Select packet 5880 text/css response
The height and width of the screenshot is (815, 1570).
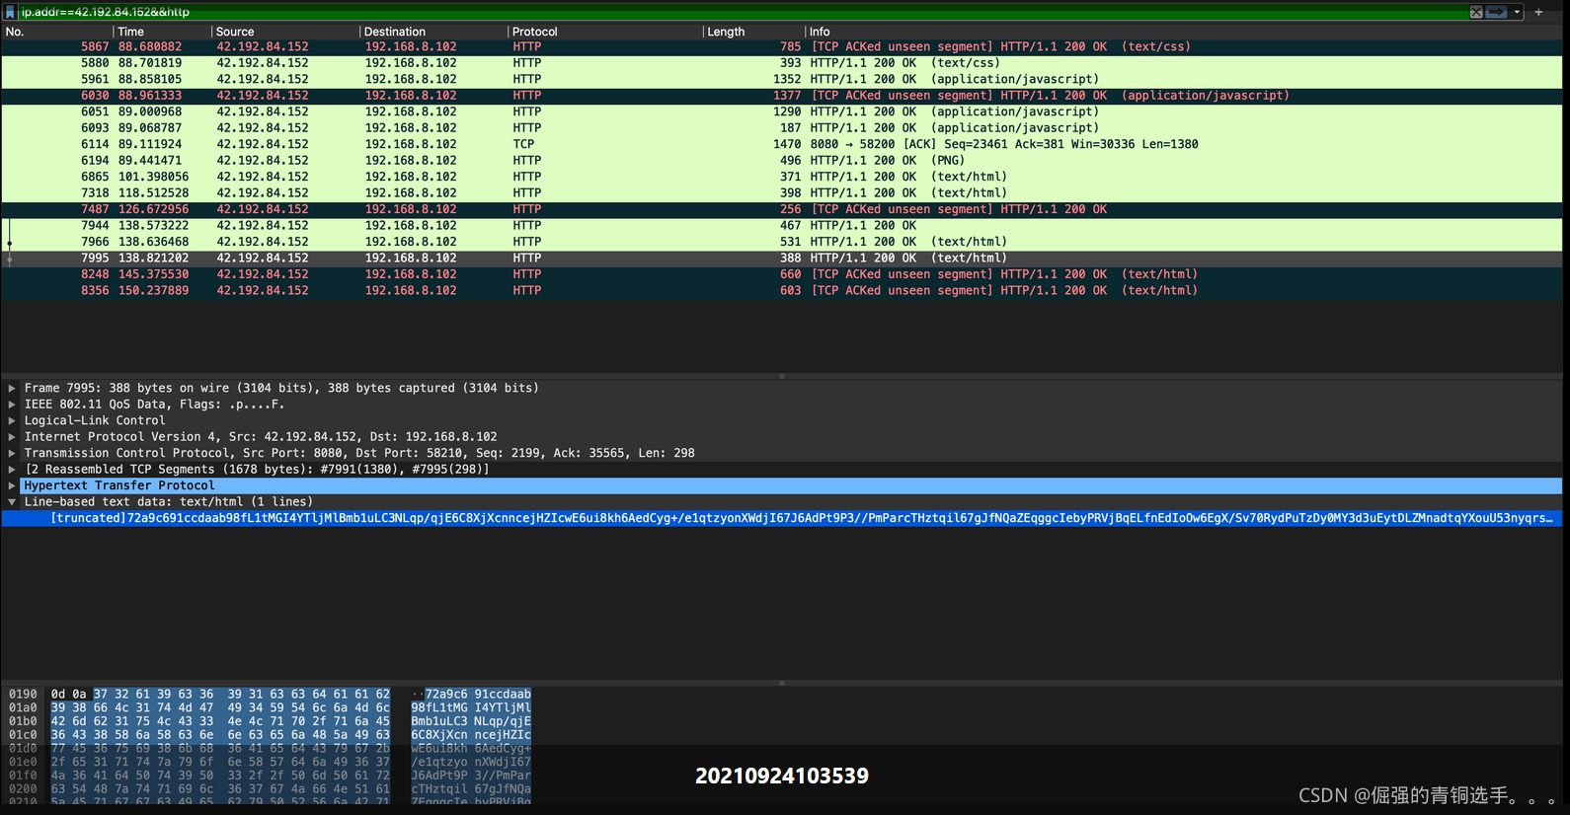tap(782, 63)
